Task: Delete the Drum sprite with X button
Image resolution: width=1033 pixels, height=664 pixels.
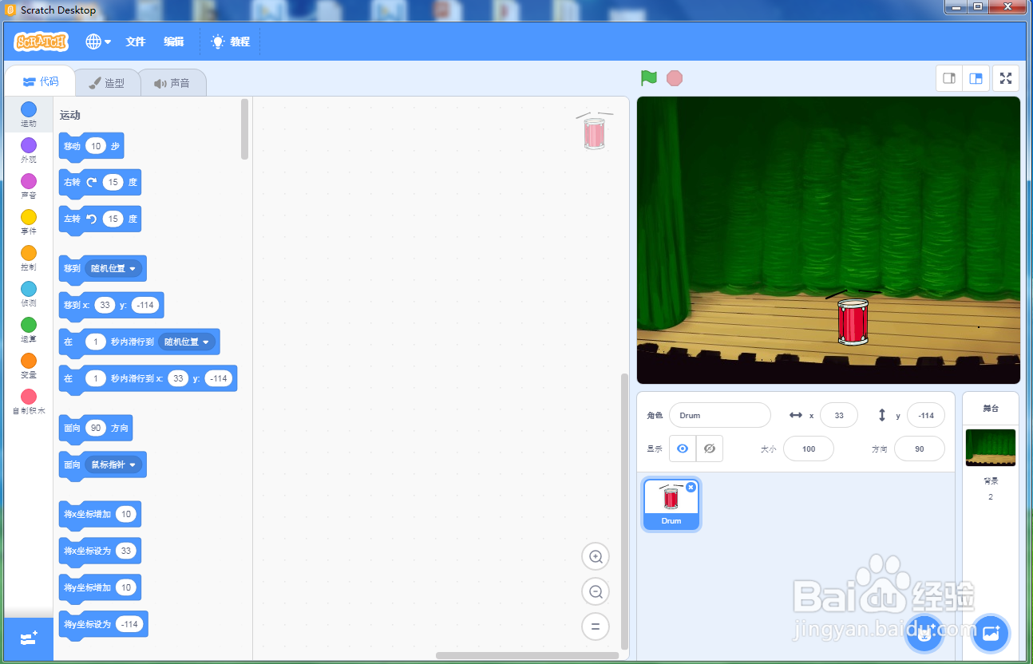Action: pos(691,487)
